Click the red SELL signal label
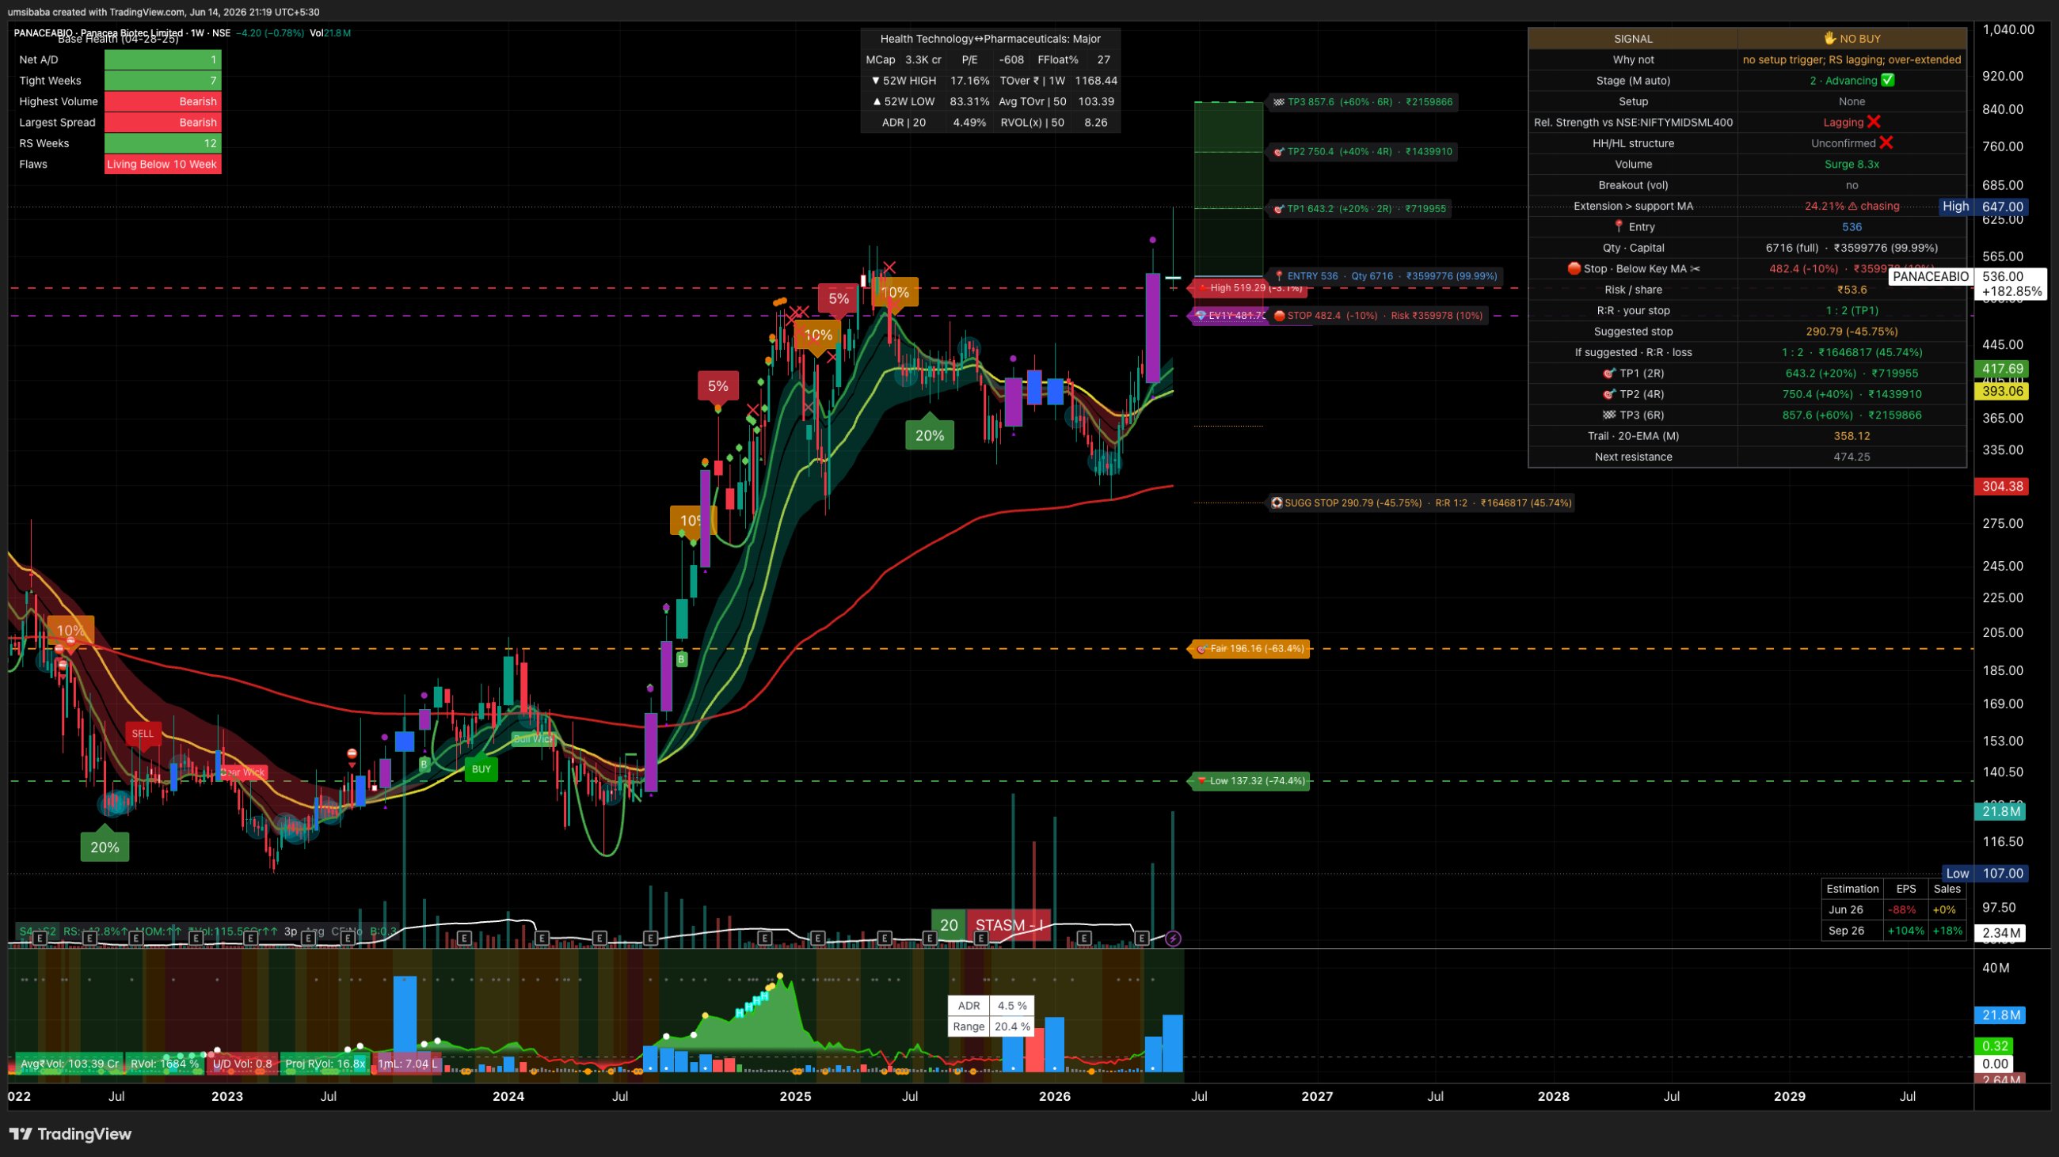 tap(143, 733)
